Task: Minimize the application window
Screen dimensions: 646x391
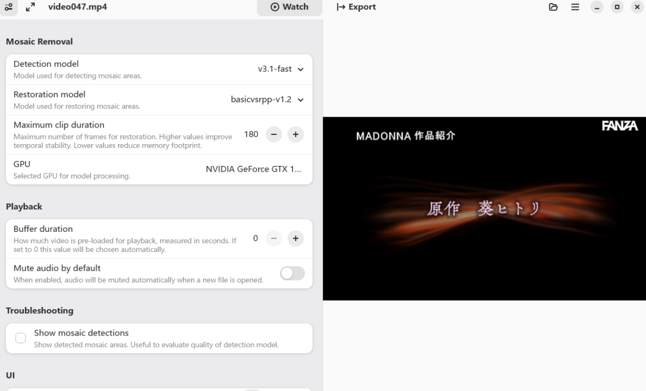Action: (597, 7)
